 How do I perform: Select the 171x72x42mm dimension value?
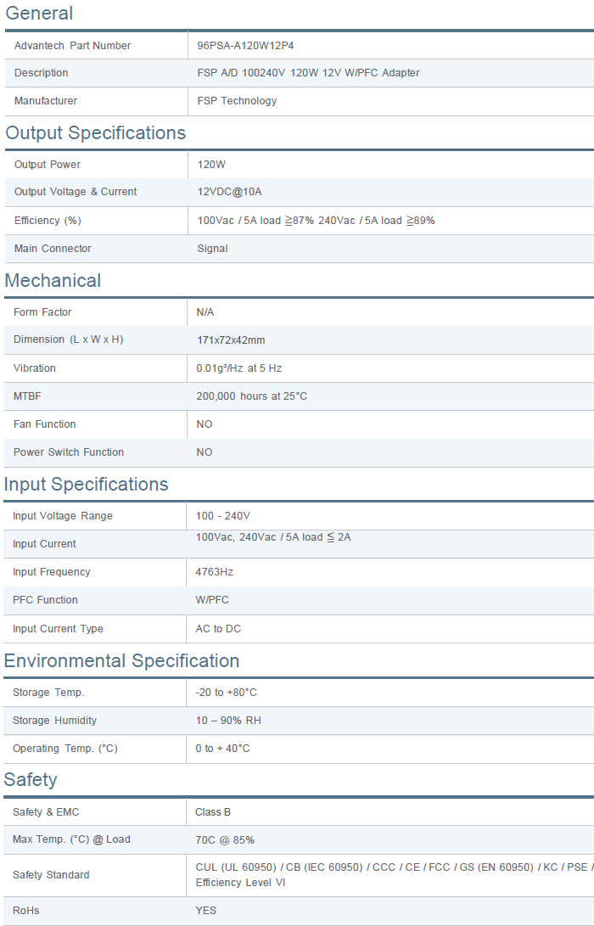(231, 340)
